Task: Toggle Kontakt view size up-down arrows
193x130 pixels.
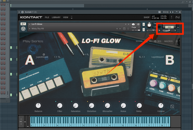Action: click(x=72, y=17)
